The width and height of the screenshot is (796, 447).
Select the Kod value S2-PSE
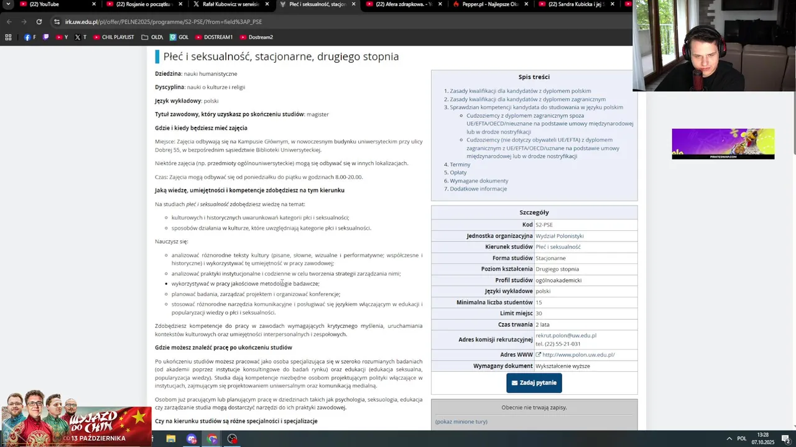click(544, 225)
